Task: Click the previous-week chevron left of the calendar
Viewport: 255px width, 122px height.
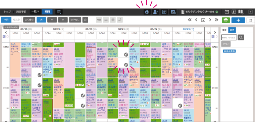Action: (x=6, y=32)
